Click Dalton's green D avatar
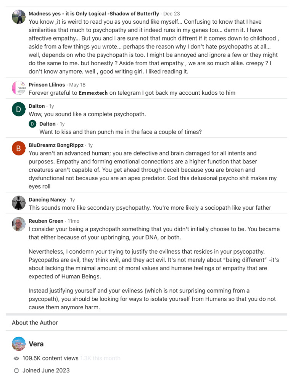The image size is (293, 391). (x=19, y=110)
